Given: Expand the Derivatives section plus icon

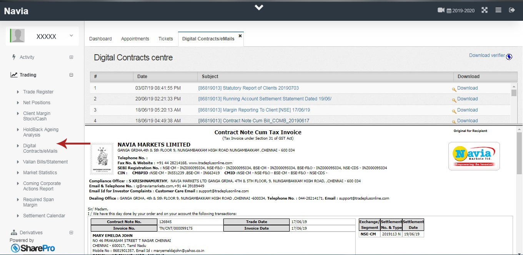Looking at the screenshot, I should tap(71, 233).
